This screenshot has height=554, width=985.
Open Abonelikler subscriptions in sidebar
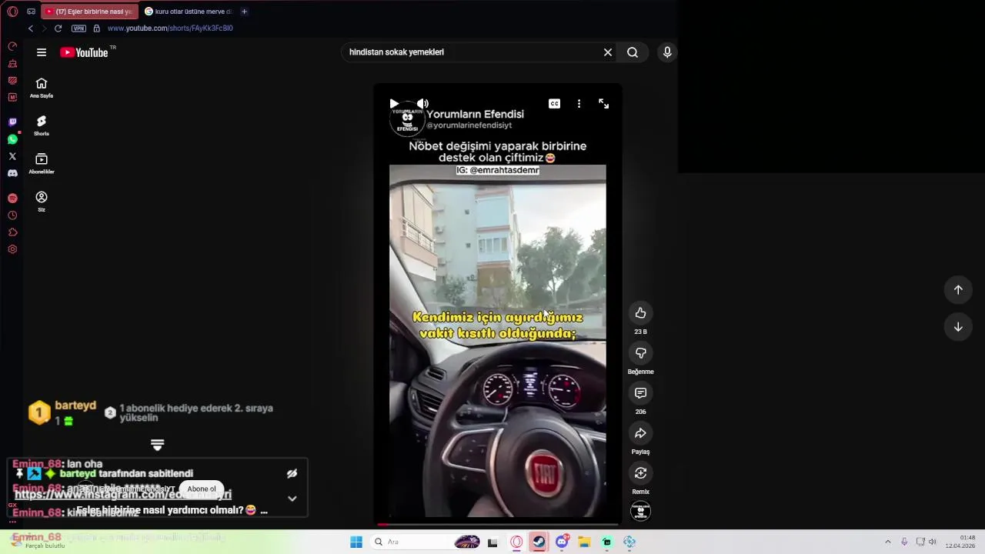tap(42, 163)
